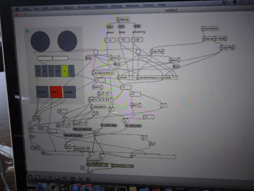Select the rightmost grey tab in six-button row

71,71
